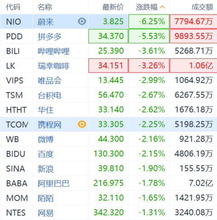The image size is (217, 220).
Task: Click the NIO ticker code
Action: [x=14, y=22]
